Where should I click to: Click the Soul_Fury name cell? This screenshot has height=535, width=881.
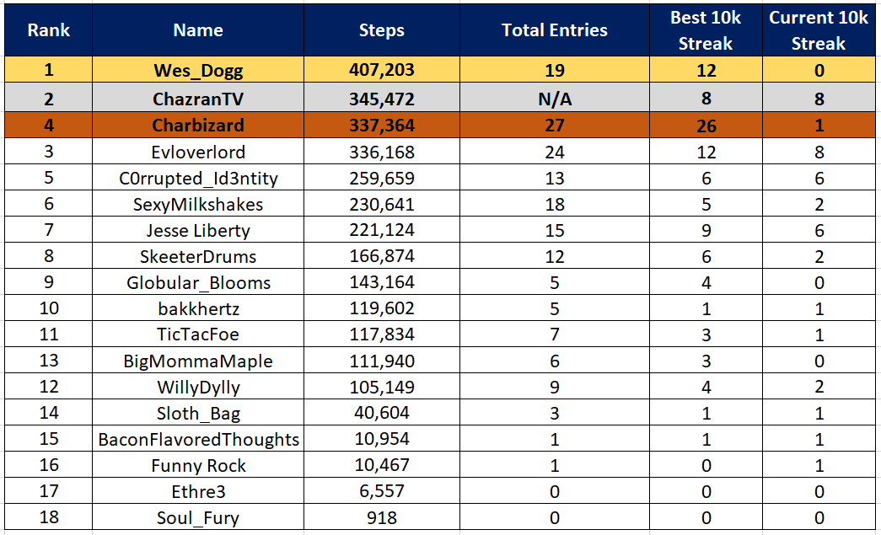(198, 517)
